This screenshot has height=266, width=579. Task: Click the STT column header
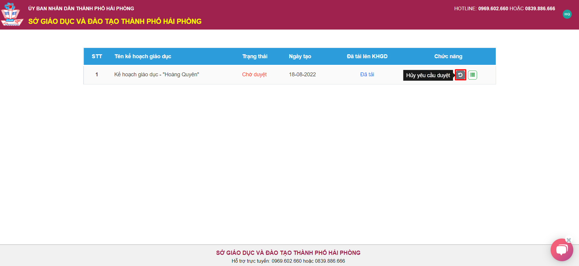[x=97, y=56]
